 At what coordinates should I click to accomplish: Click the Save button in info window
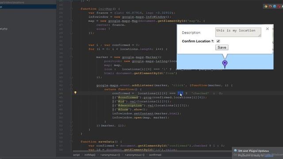point(222,47)
